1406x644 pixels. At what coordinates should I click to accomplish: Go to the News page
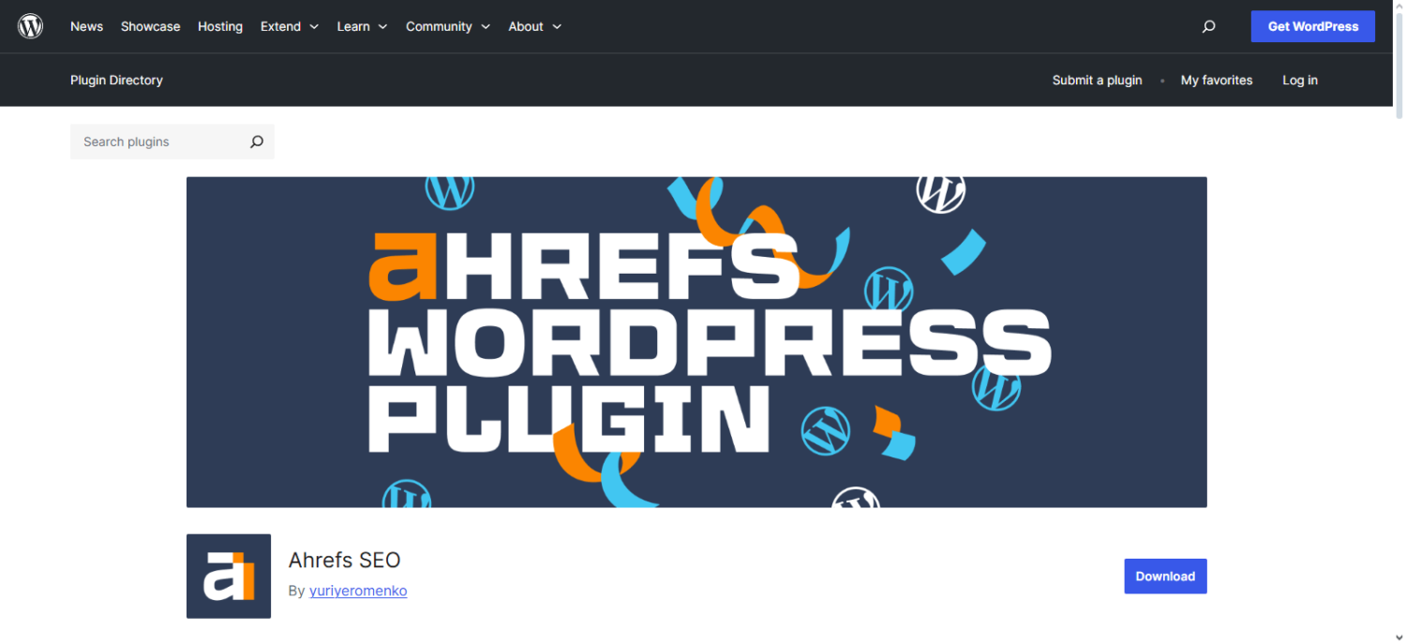click(86, 26)
